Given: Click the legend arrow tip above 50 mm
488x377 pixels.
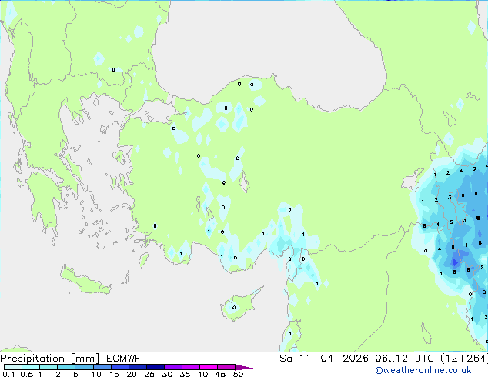Looking at the screenshot, I should coord(244,367).
